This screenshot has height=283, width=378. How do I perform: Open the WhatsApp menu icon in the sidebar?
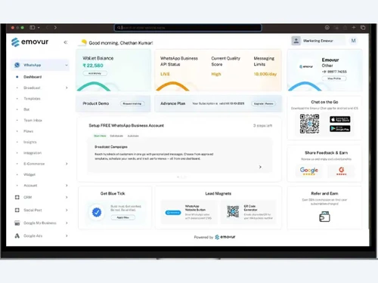click(17, 65)
